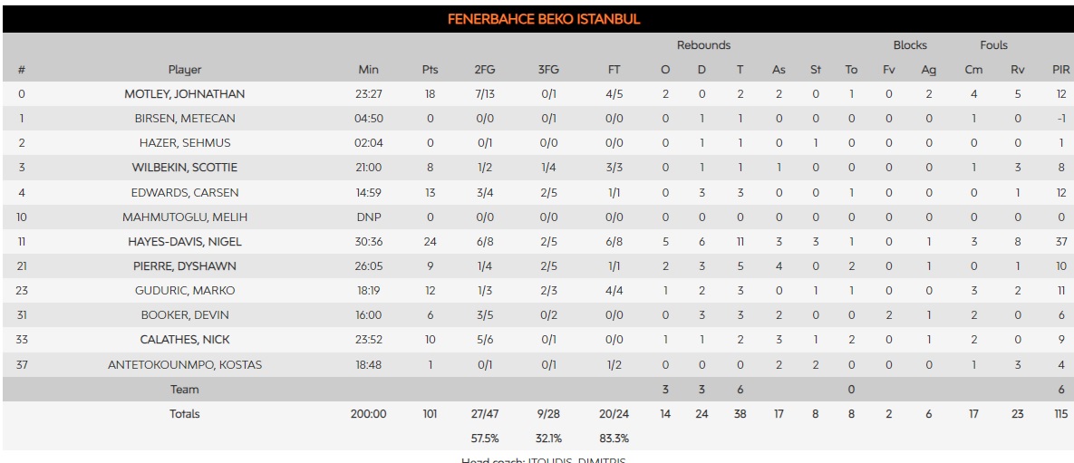The width and height of the screenshot is (1074, 463).
Task: Click the PIR column header
Action: [x=1061, y=70]
